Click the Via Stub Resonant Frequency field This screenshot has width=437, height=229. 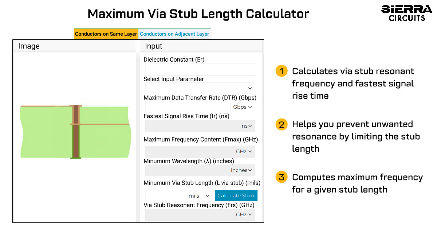point(189,215)
